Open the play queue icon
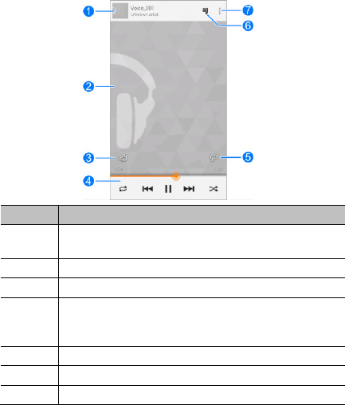The height and width of the screenshot is (405, 345). (x=206, y=11)
